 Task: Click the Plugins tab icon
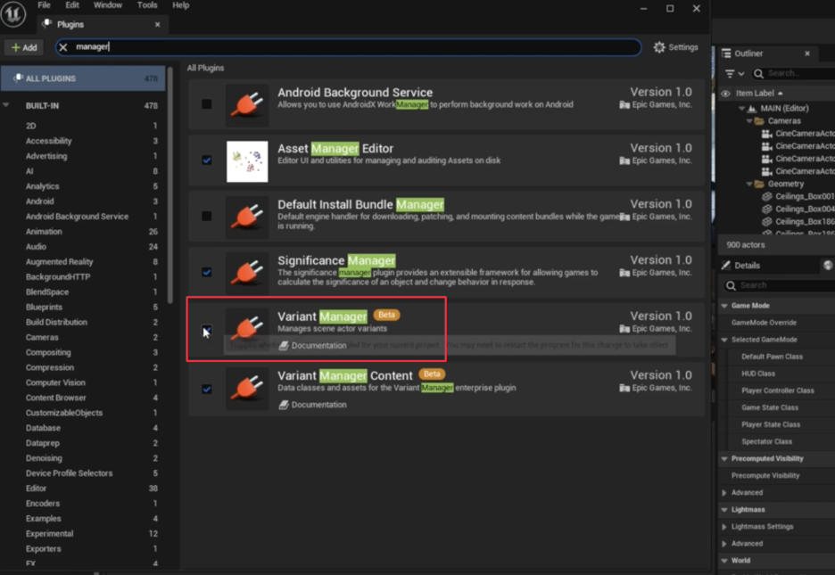[x=47, y=23]
